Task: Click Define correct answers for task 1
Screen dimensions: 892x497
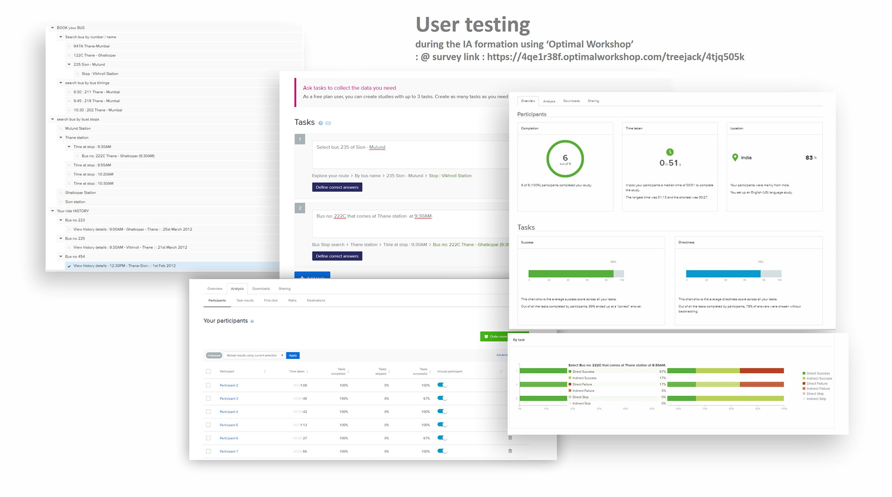Action: 337,187
